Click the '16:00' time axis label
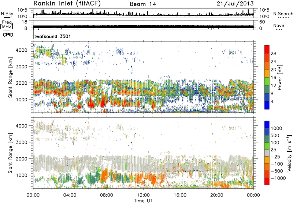The image size is (293, 203). point(180,195)
